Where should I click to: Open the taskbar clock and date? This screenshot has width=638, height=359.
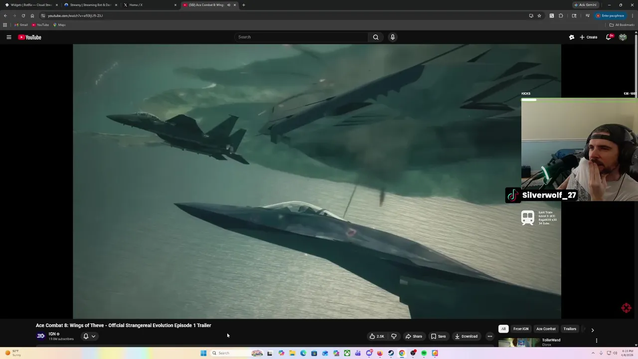[627, 353]
